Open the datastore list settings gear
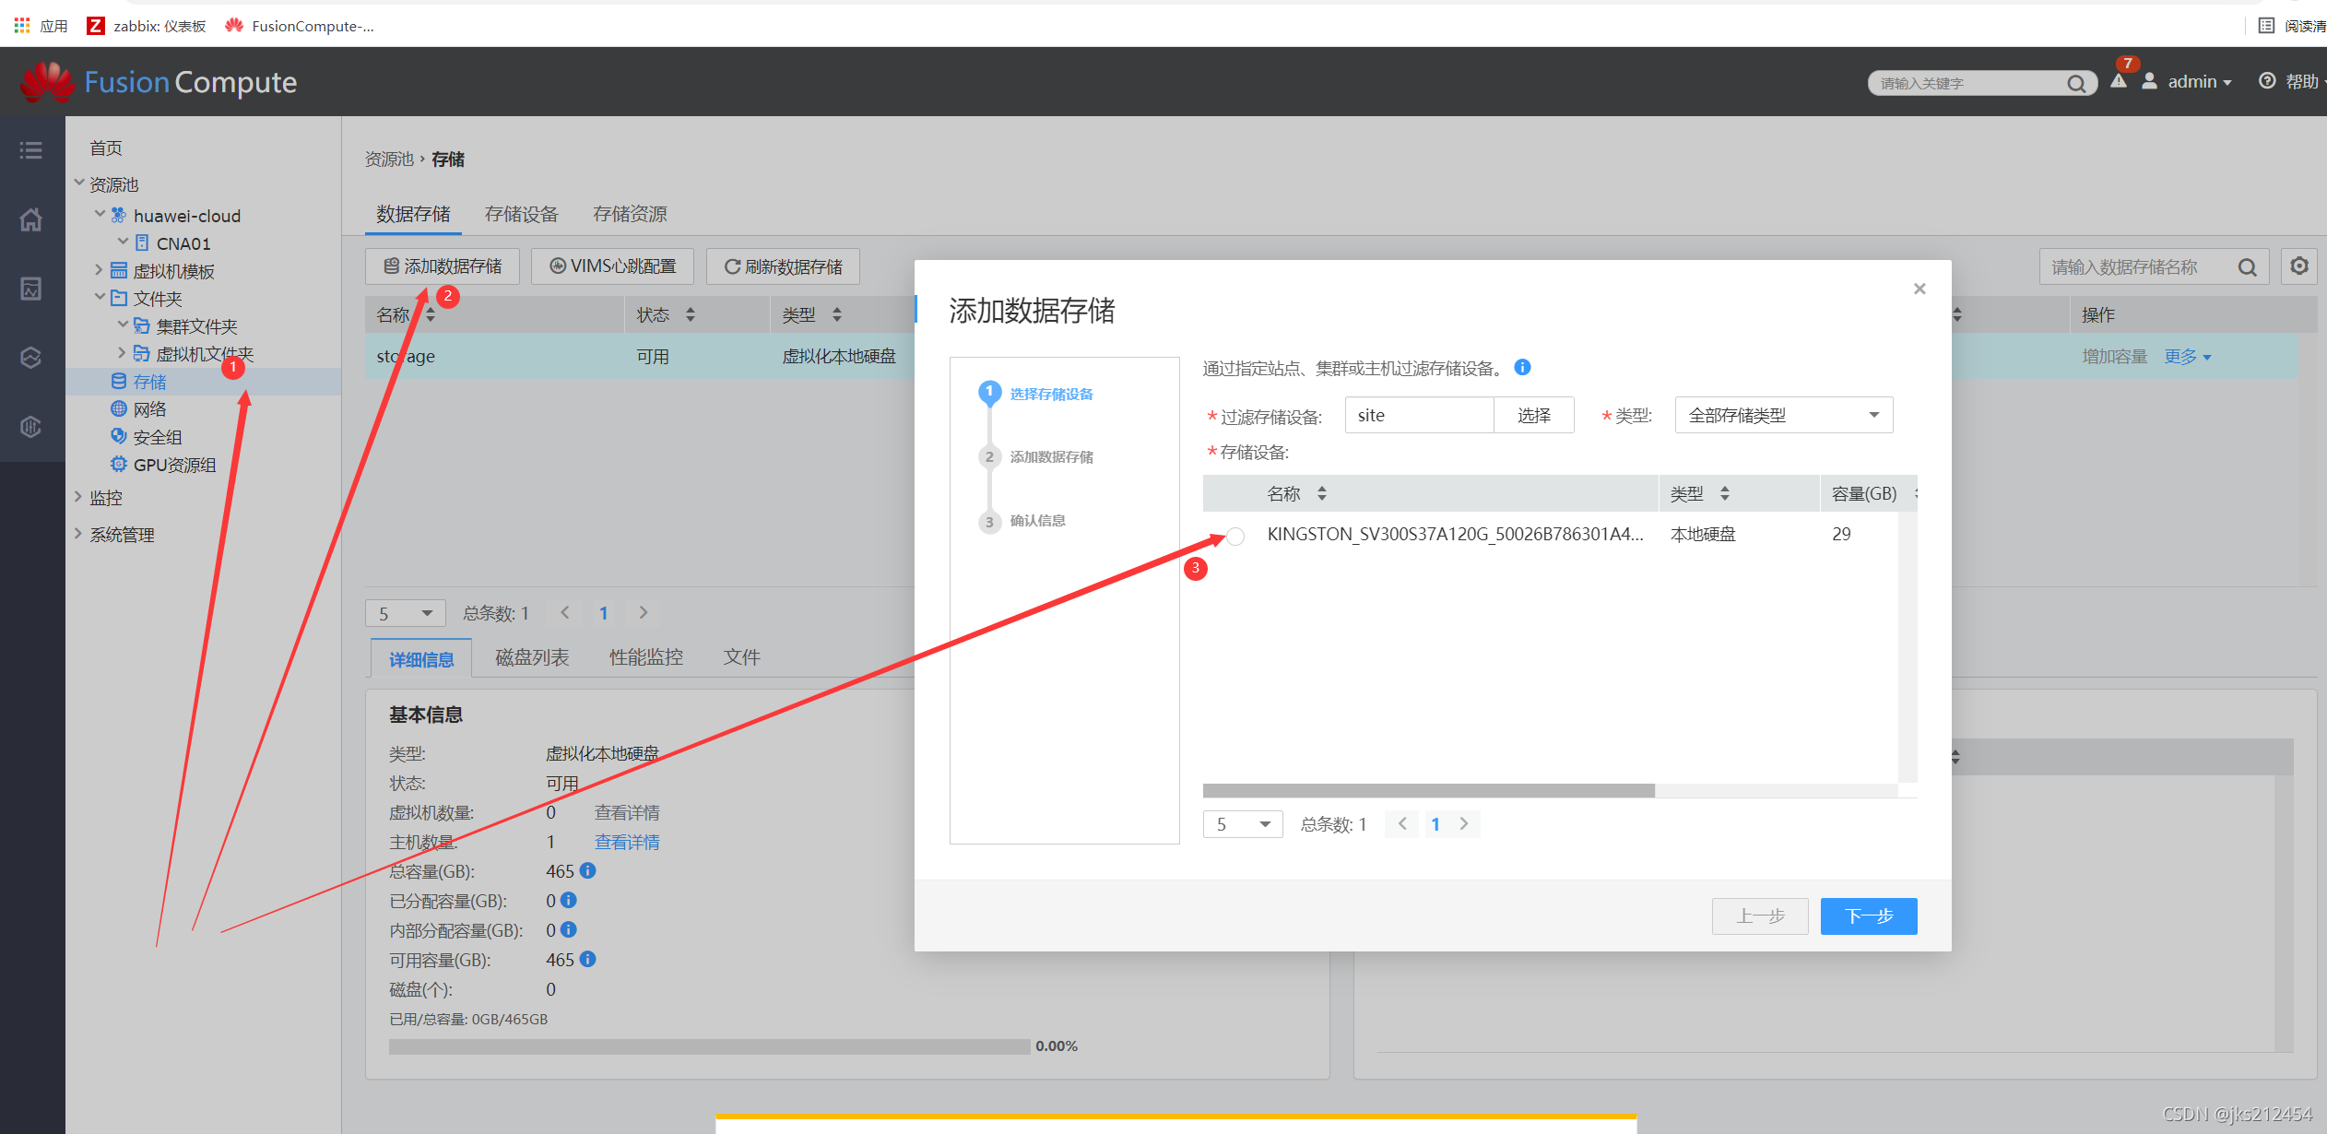Viewport: 2327px width, 1134px height. pyautogui.click(x=2298, y=266)
